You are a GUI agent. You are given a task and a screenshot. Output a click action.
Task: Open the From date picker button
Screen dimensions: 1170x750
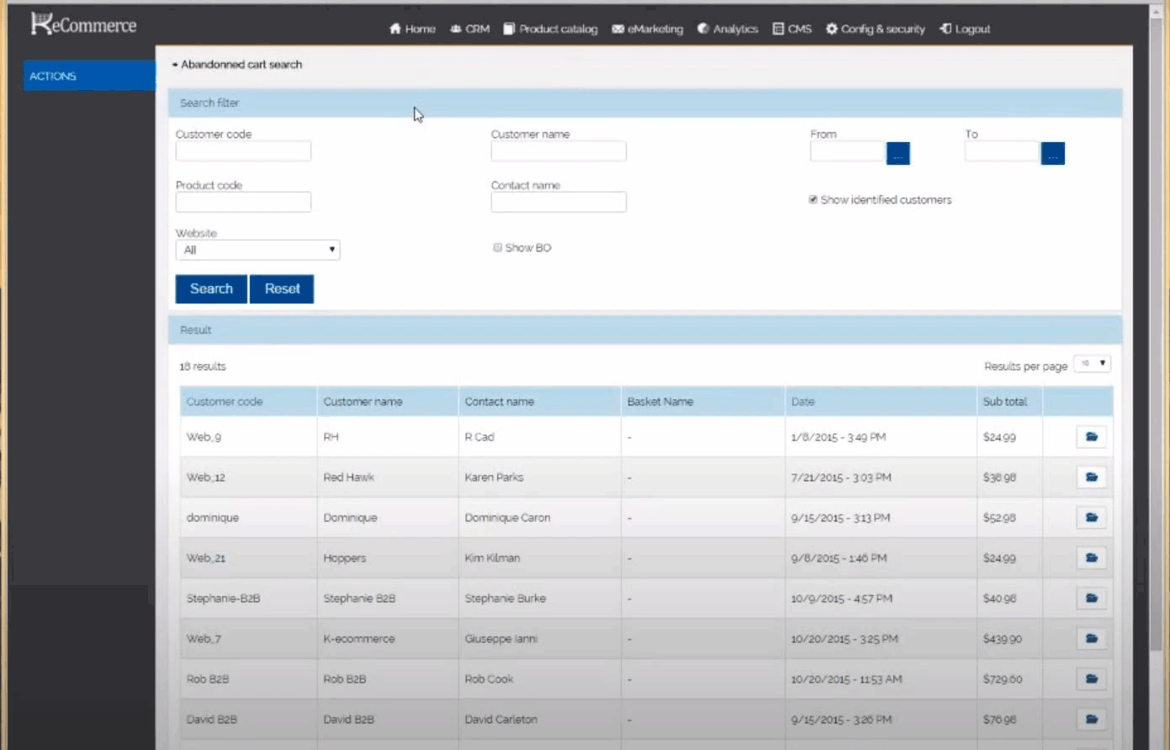pyautogui.click(x=897, y=153)
